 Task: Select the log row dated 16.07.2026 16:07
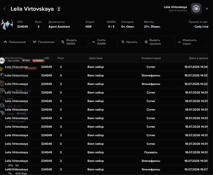click(x=104, y=169)
